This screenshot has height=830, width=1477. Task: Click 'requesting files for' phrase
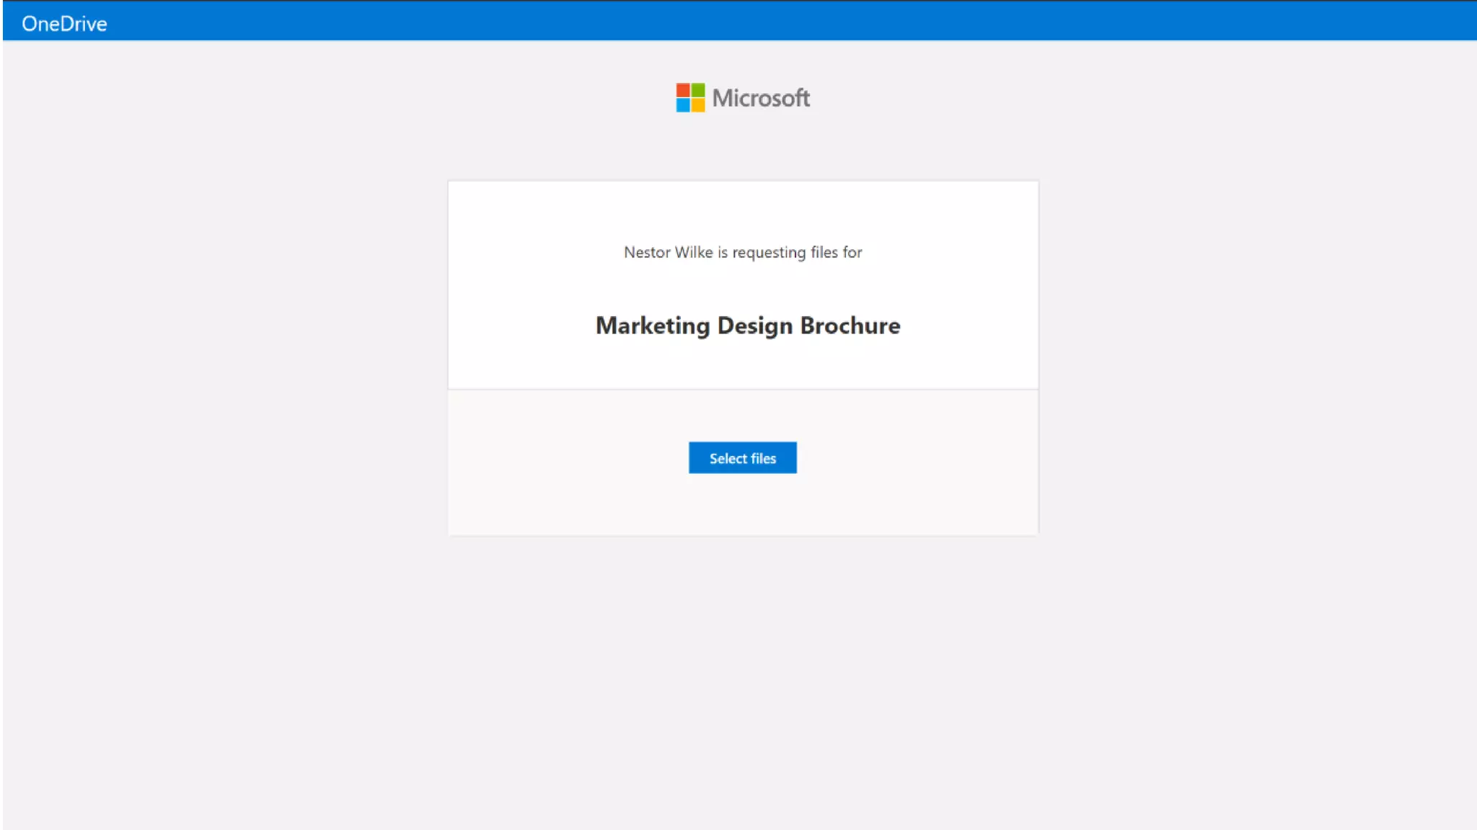tap(797, 252)
